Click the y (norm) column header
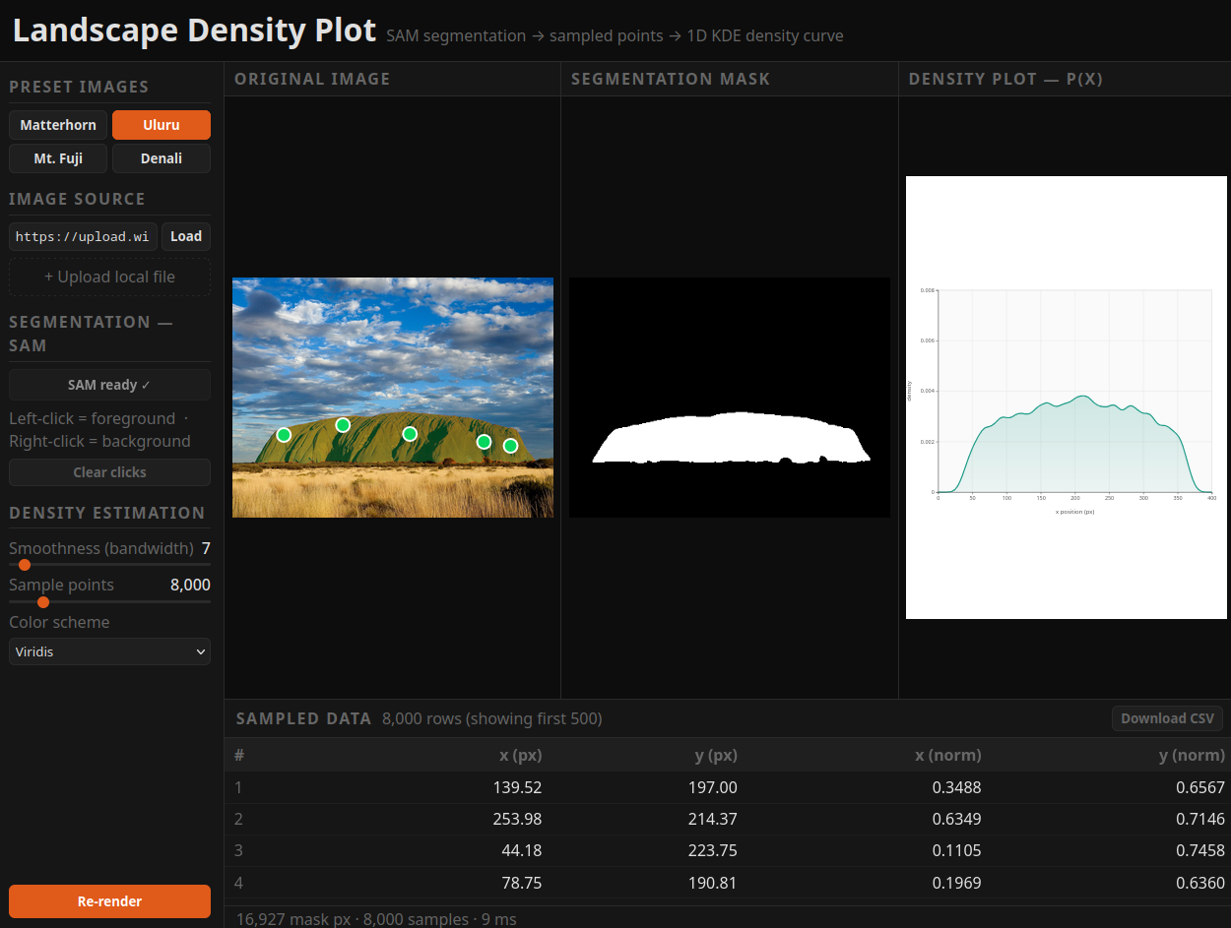Viewport: 1231px width, 928px height. pyautogui.click(x=1192, y=756)
